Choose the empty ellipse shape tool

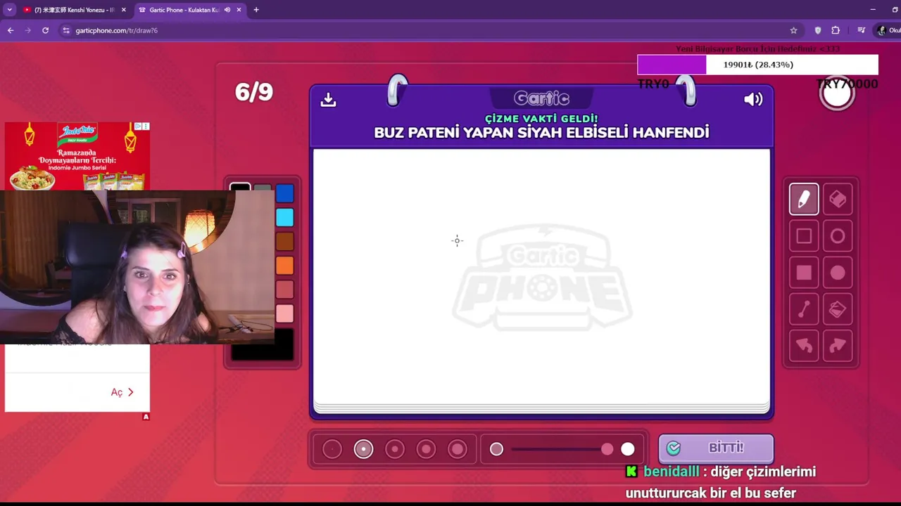[838, 236]
